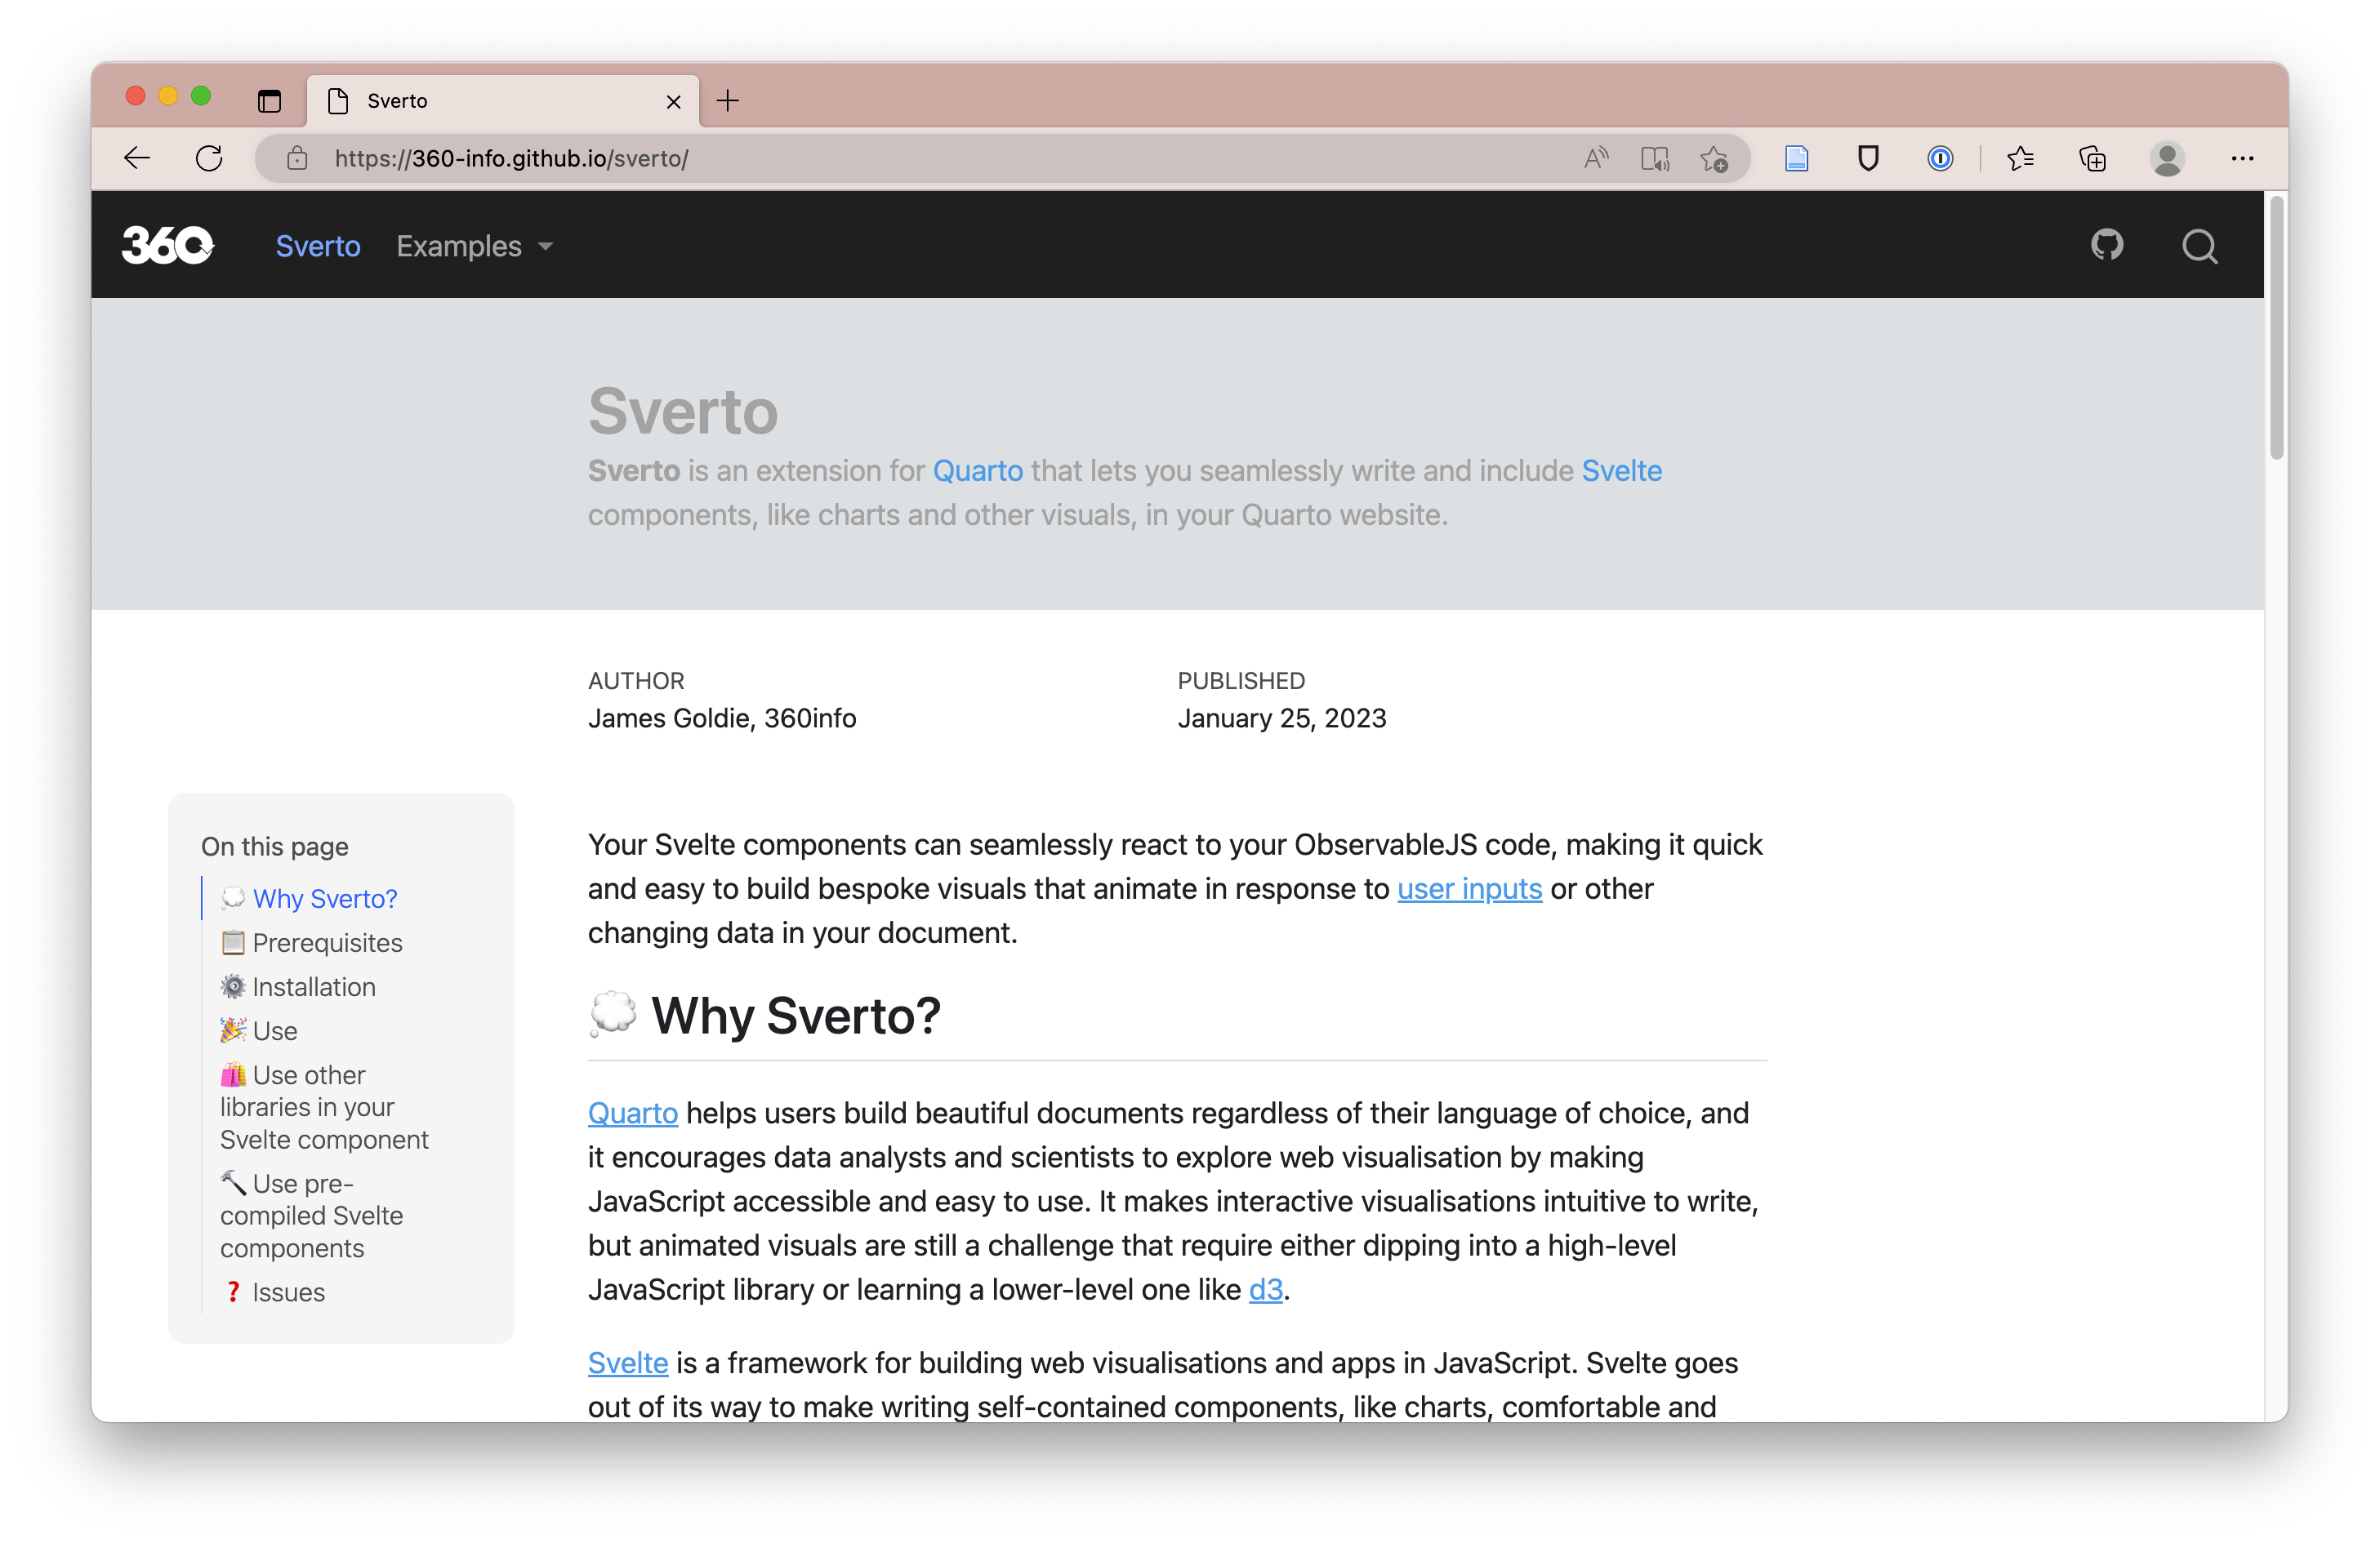Jump to Use other libraries section

[x=324, y=1106]
